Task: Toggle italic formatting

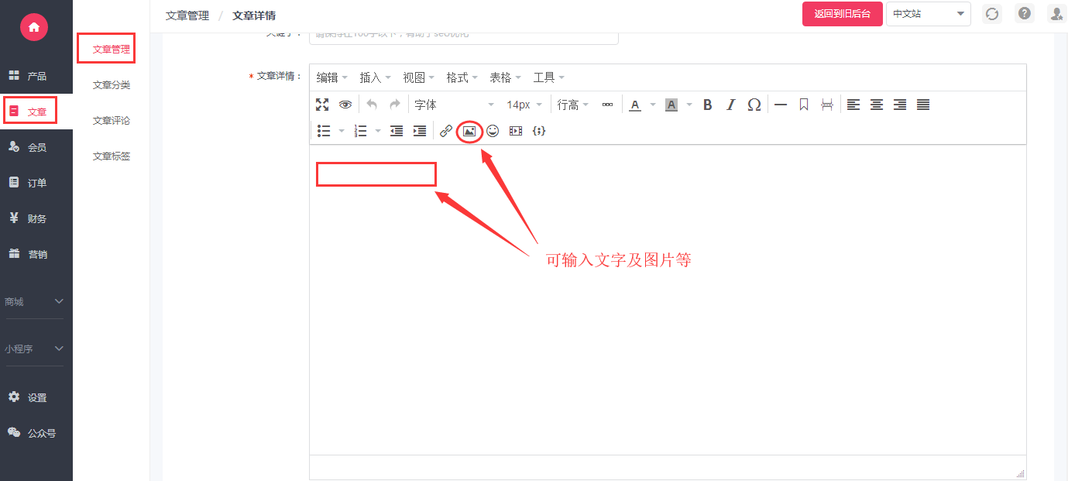Action: coord(730,105)
